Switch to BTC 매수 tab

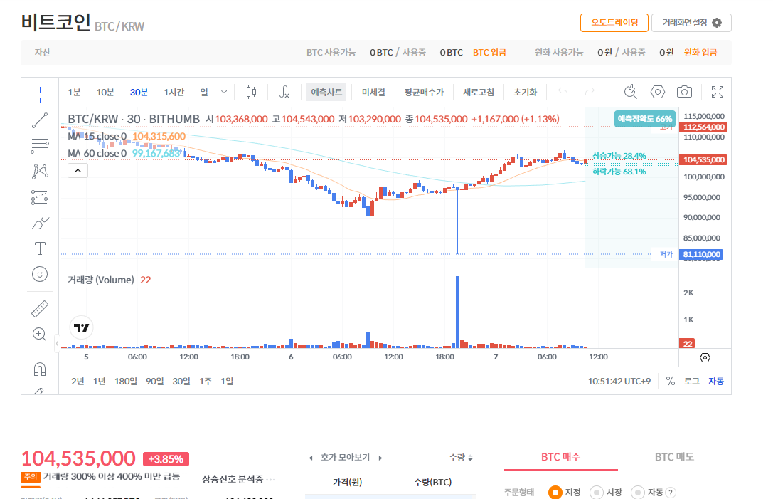[x=560, y=457]
